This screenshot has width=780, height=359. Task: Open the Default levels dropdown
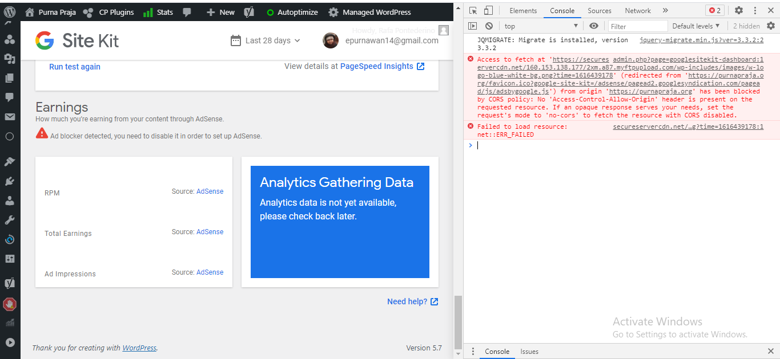(x=696, y=26)
